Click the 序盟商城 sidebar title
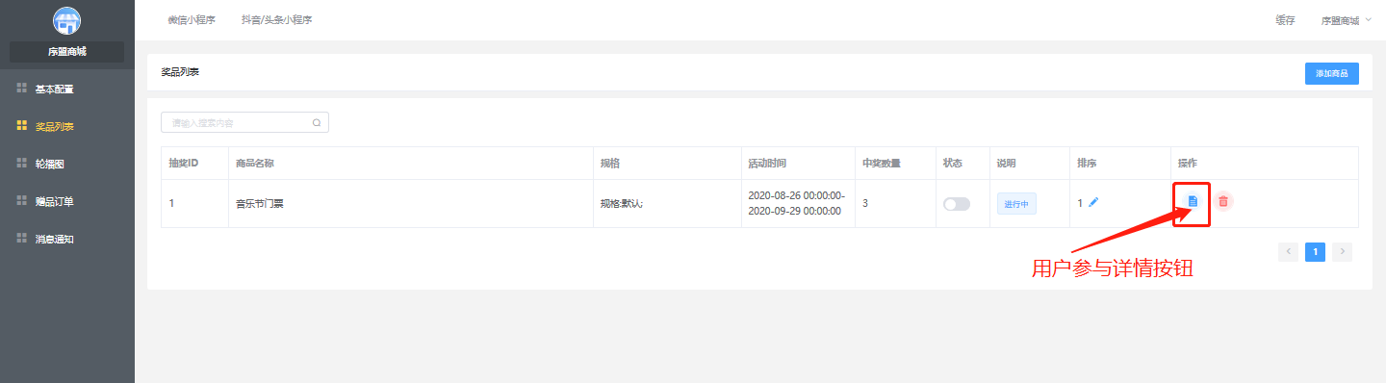The height and width of the screenshot is (383, 1386). coord(67,52)
